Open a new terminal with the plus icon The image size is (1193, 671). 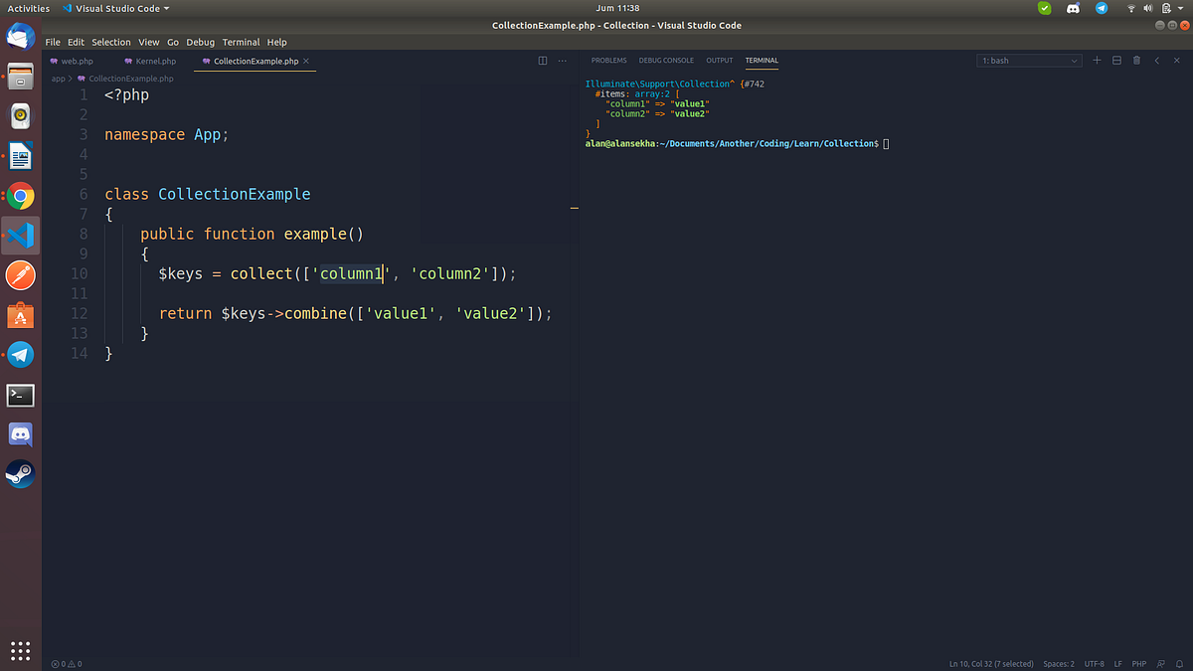tap(1097, 60)
